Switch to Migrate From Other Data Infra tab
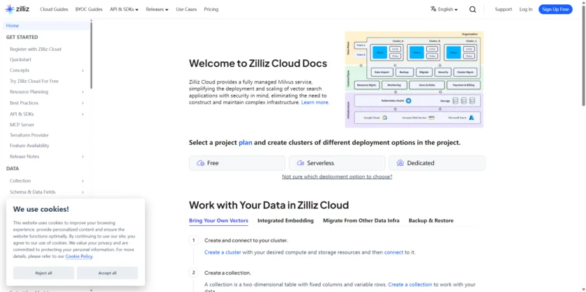The image size is (586, 292). point(361,221)
